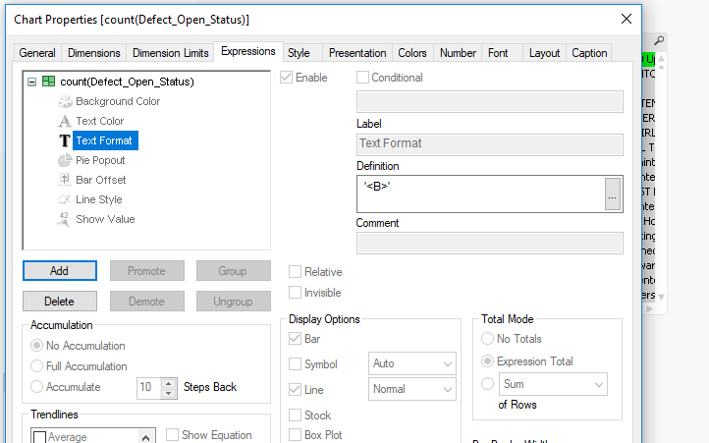This screenshot has width=709, height=443.
Task: Open the Presentation tab
Action: coord(357,53)
